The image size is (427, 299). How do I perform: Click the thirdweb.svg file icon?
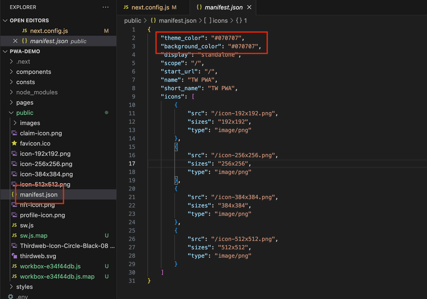pyautogui.click(x=14, y=256)
